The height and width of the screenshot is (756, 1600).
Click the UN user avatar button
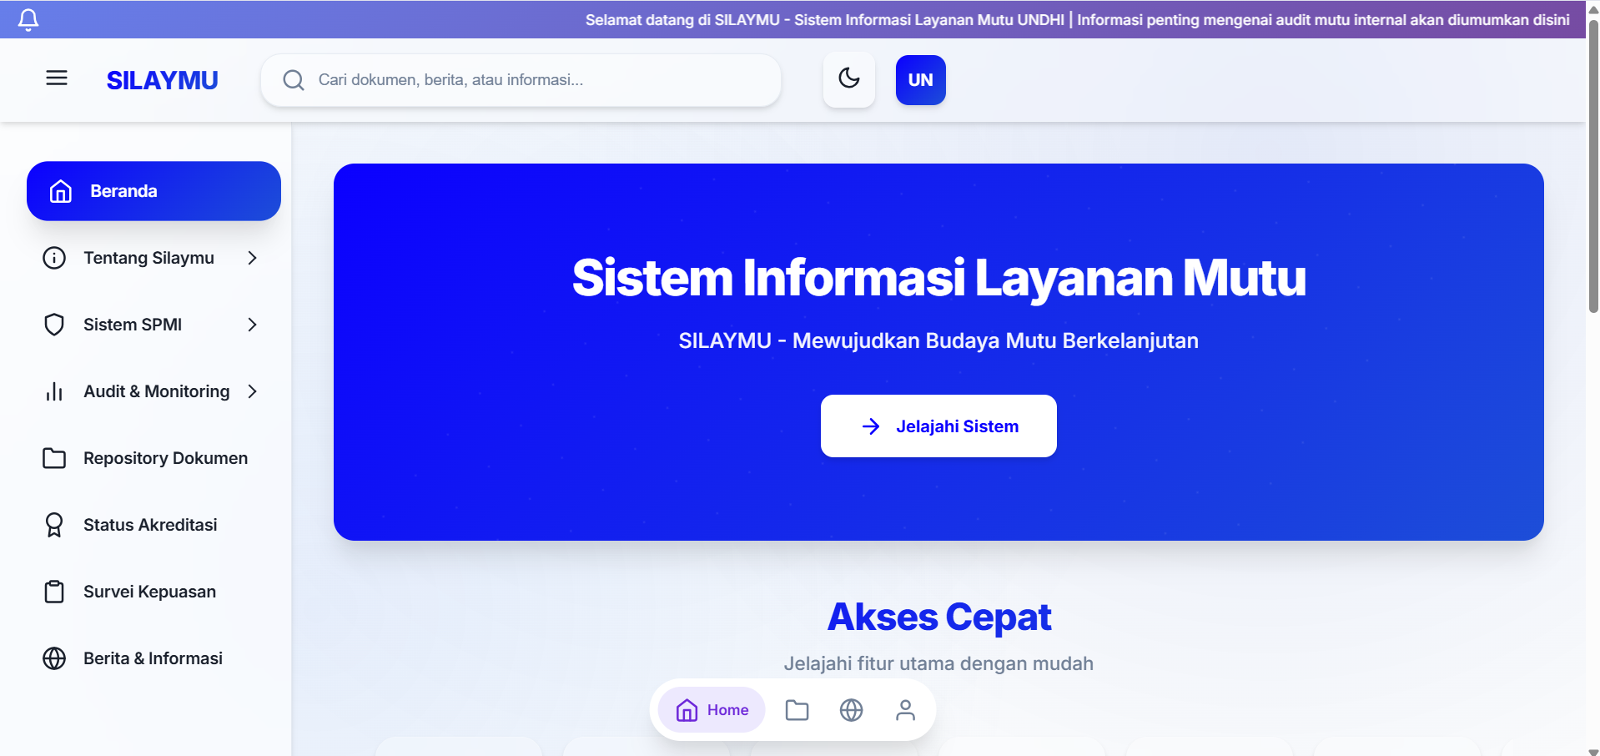(920, 79)
